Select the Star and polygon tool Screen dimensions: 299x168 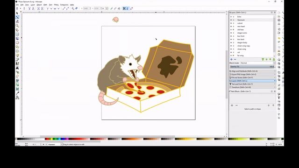[x=17, y=47]
